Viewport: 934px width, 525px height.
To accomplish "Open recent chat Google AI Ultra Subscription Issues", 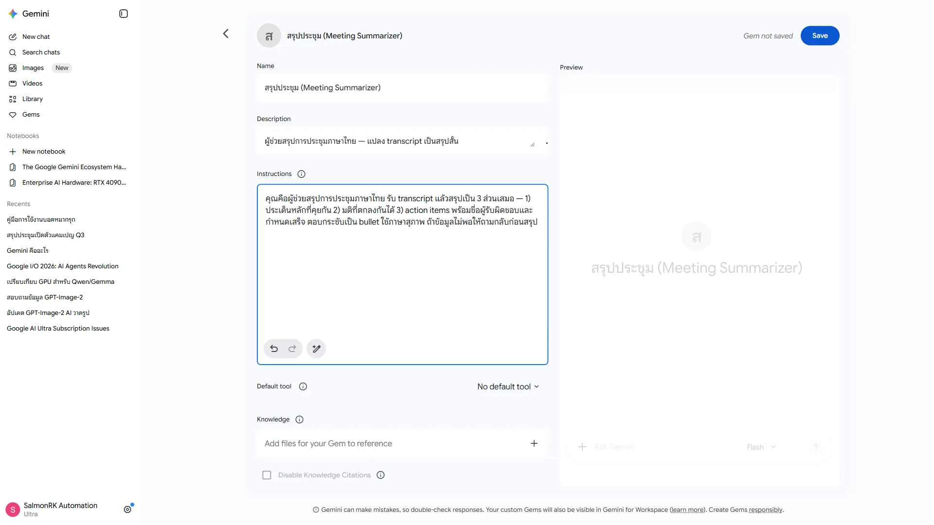I will point(58,329).
